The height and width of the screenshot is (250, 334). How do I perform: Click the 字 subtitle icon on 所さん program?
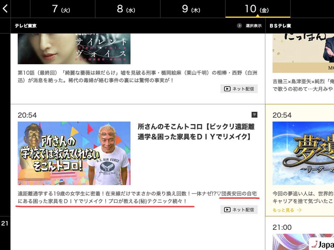tap(254, 115)
